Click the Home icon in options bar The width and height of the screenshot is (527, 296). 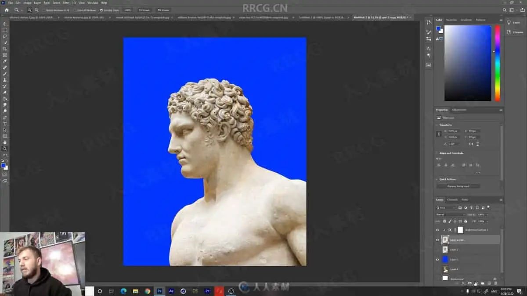7,10
